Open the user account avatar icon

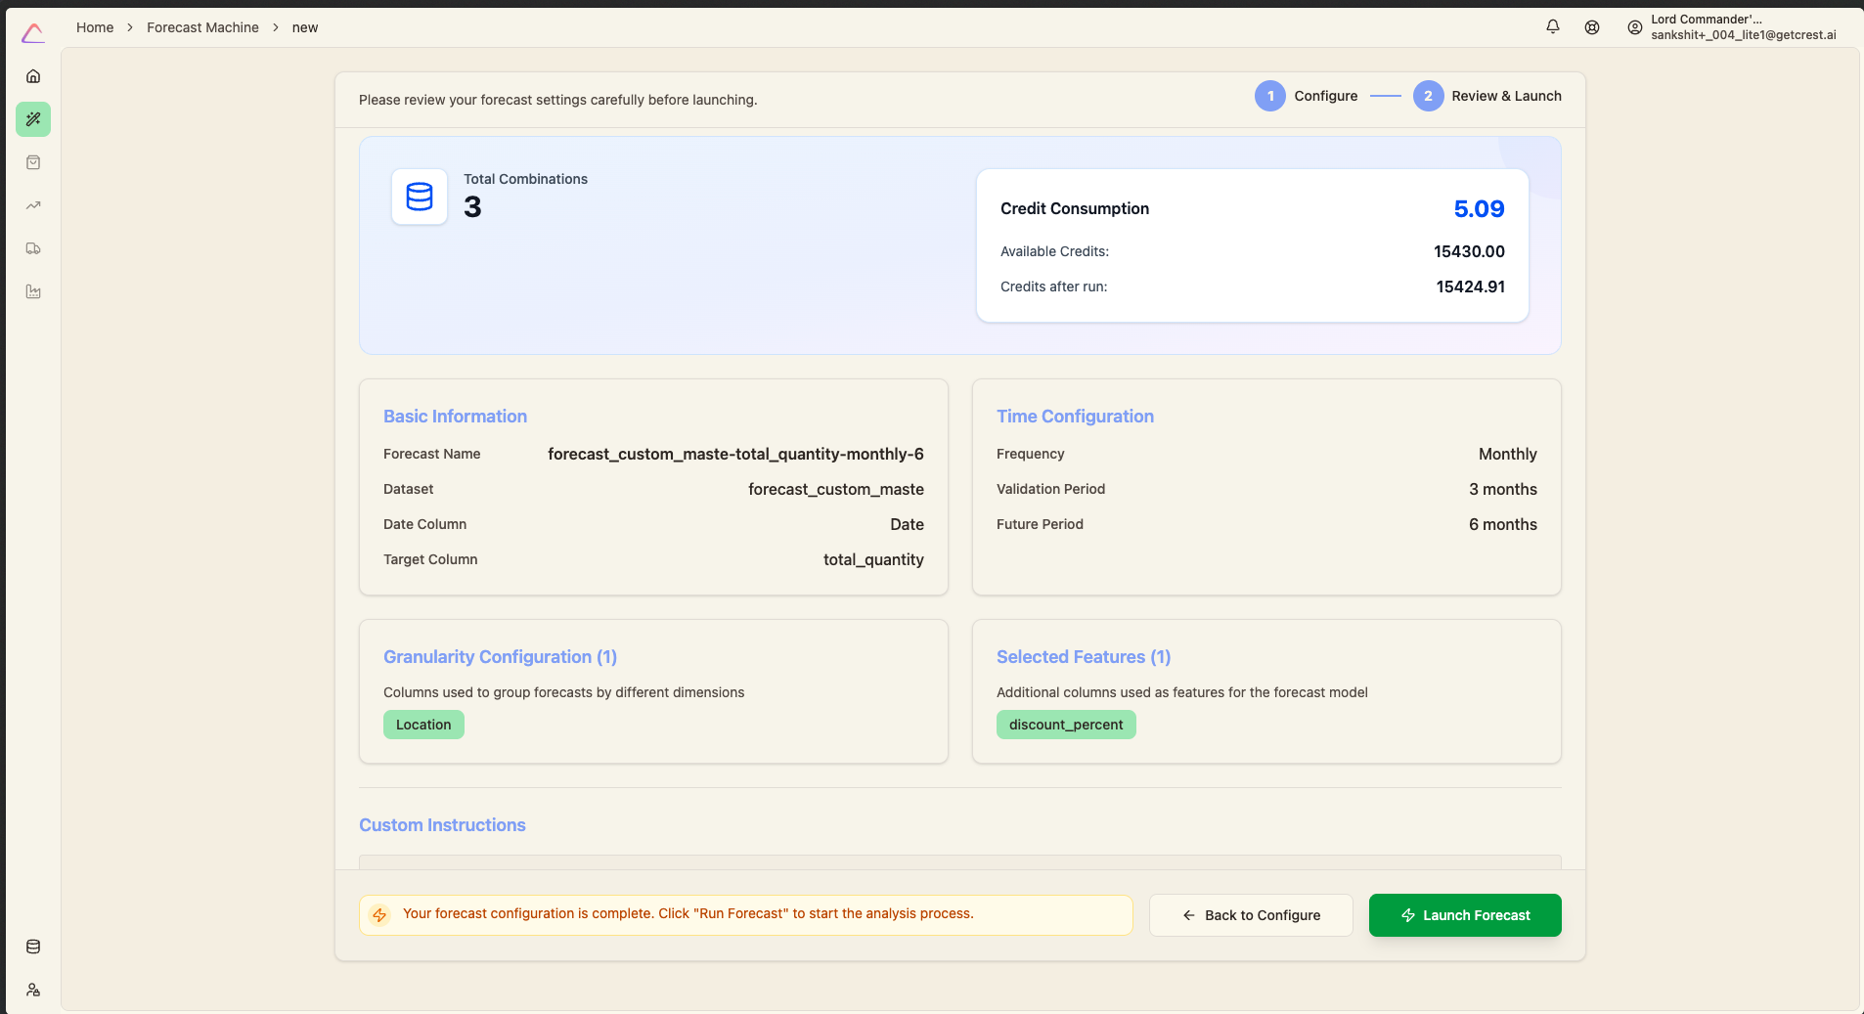click(1635, 27)
